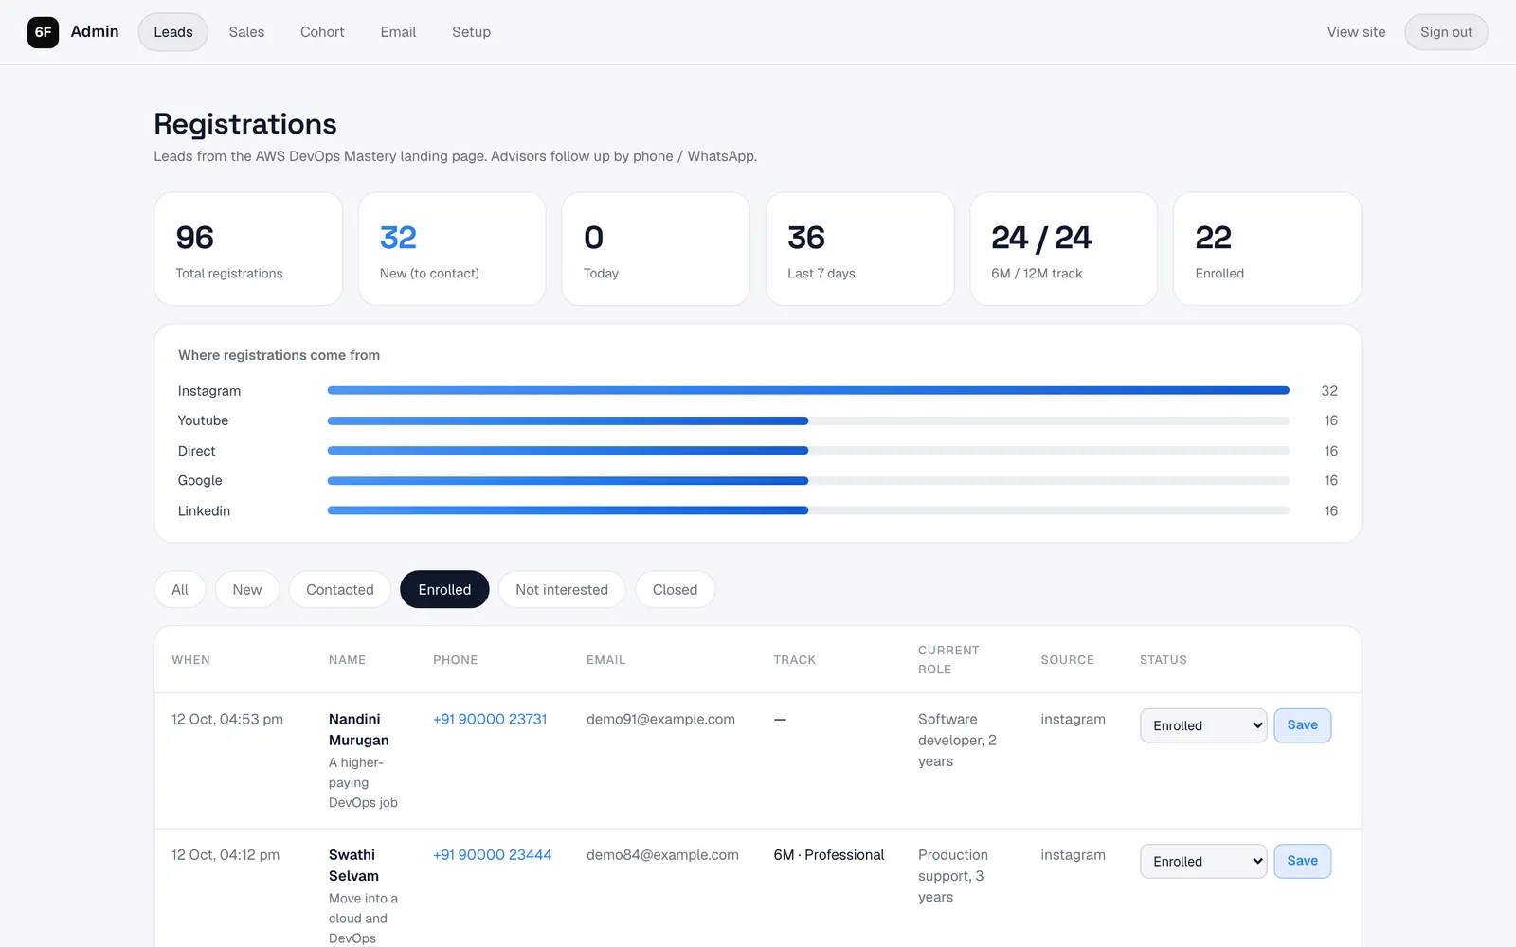
Task: Click the New (to contact) stat card
Action: (452, 249)
